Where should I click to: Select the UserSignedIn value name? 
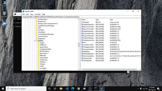click(87, 61)
